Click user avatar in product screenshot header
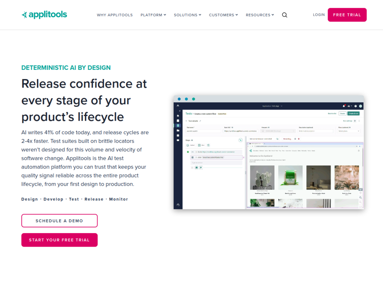This screenshot has width=383, height=287. [x=361, y=106]
